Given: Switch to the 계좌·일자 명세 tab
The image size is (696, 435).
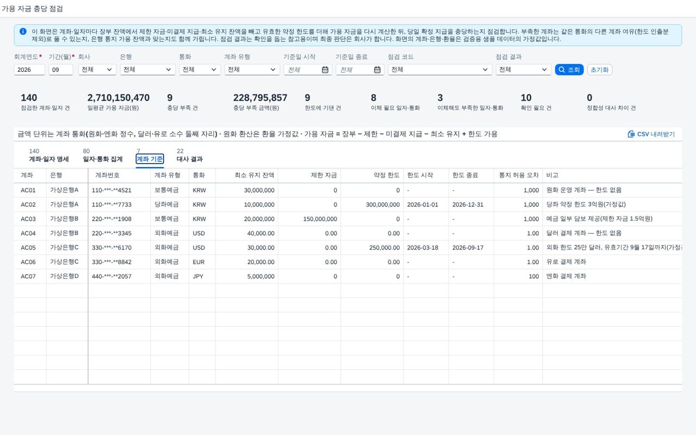Looking at the screenshot, I should 49,159.
